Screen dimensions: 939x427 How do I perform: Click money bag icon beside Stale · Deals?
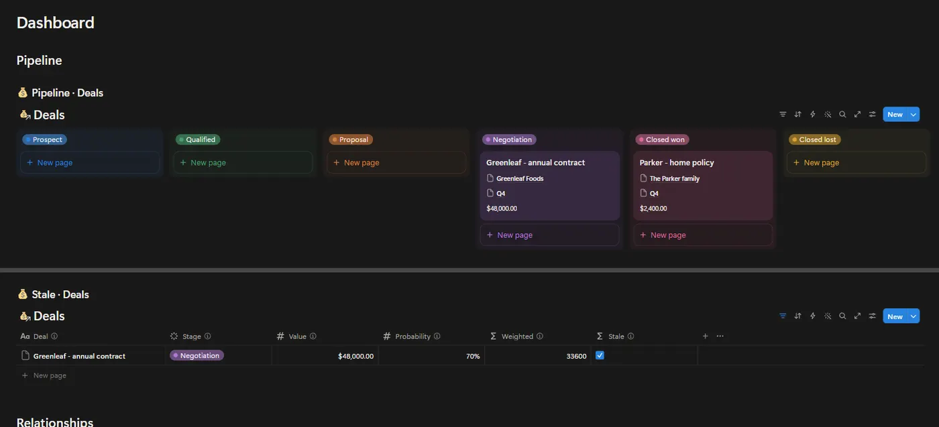point(23,294)
